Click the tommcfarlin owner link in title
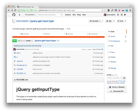The image size is (139, 112). coord(22,21)
